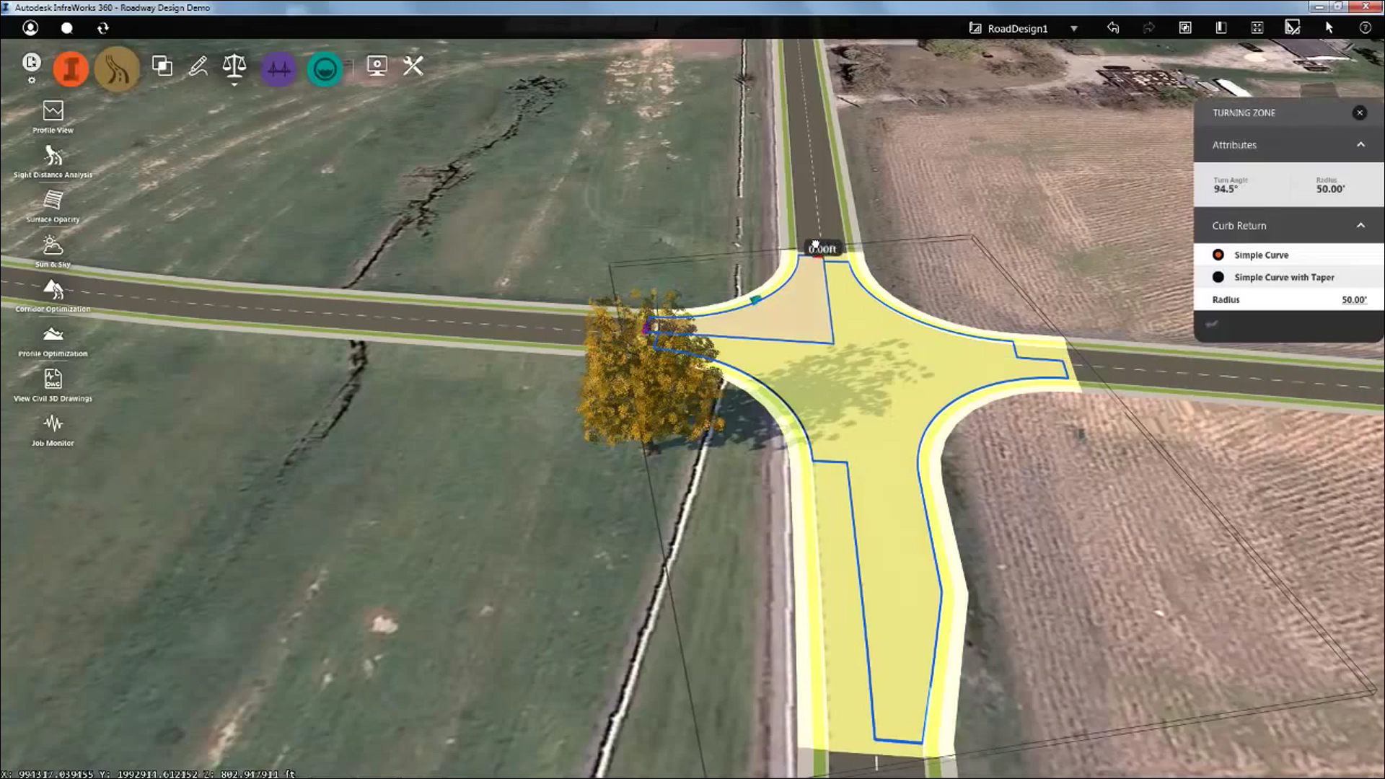Click the selection box tool icon
Viewport: 1385px width, 779px height.
[1293, 27]
